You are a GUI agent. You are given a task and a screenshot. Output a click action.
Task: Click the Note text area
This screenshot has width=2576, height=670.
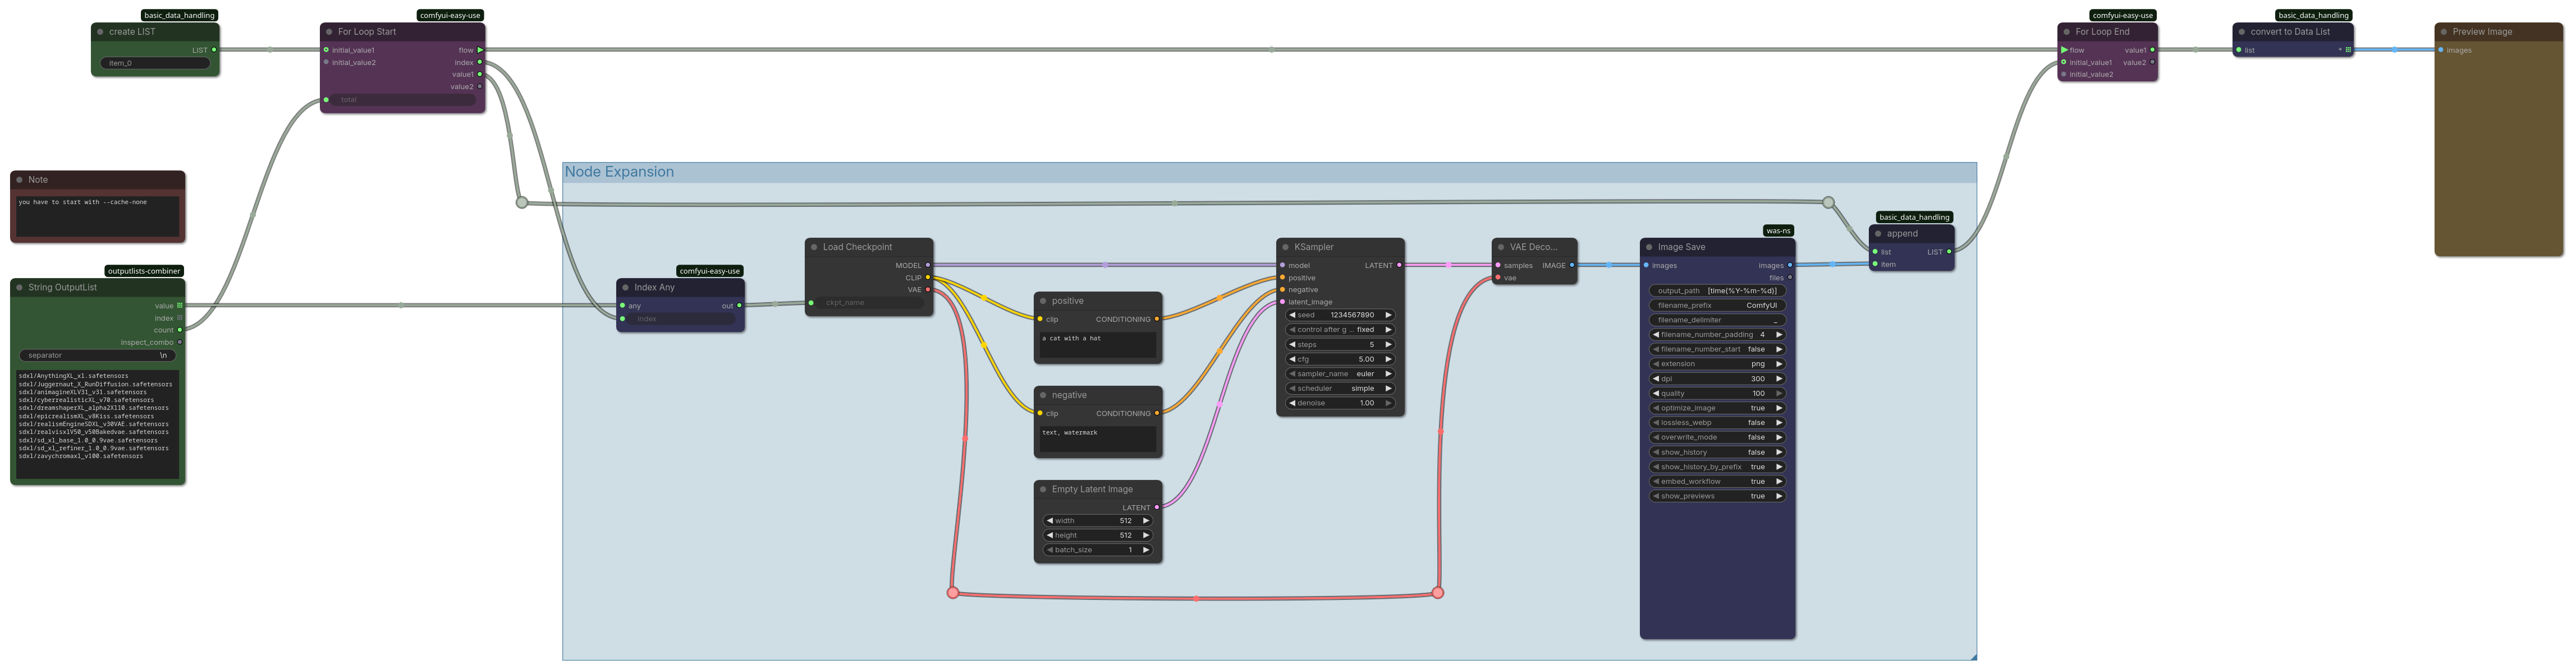coord(98,216)
